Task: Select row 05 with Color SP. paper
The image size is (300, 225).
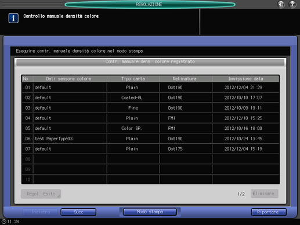Action: [150, 128]
